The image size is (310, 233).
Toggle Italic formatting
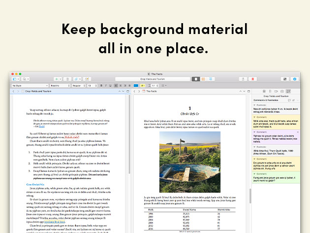pos(106,86)
